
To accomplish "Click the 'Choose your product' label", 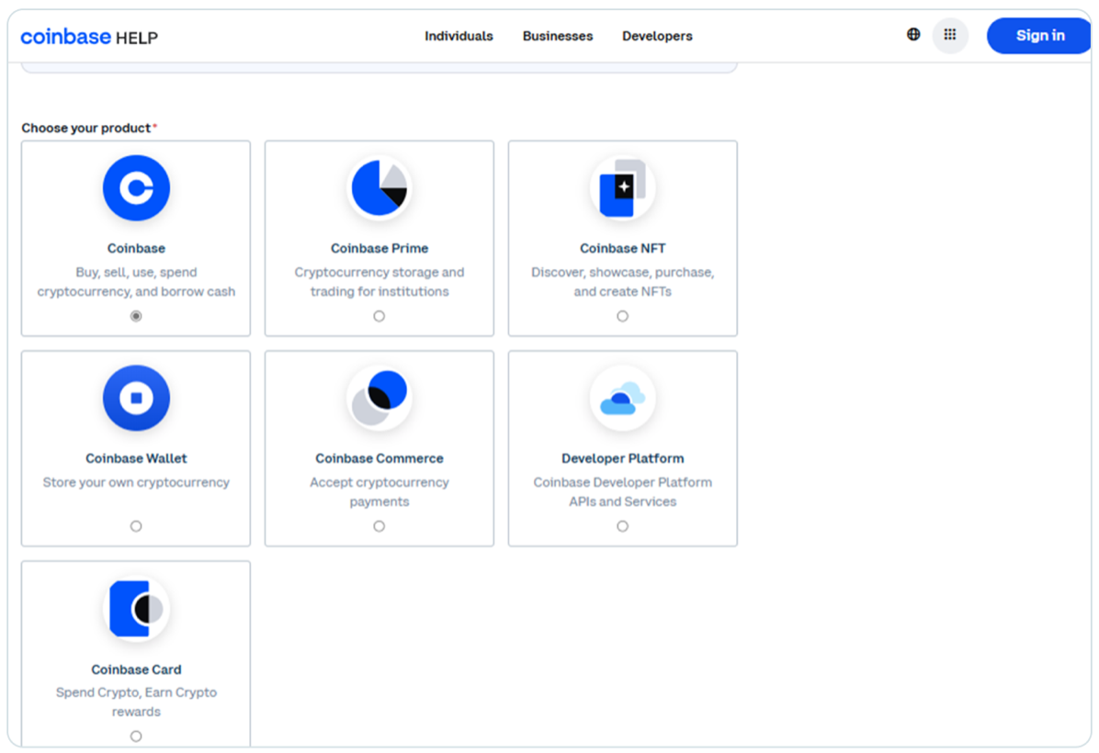I will (87, 128).
